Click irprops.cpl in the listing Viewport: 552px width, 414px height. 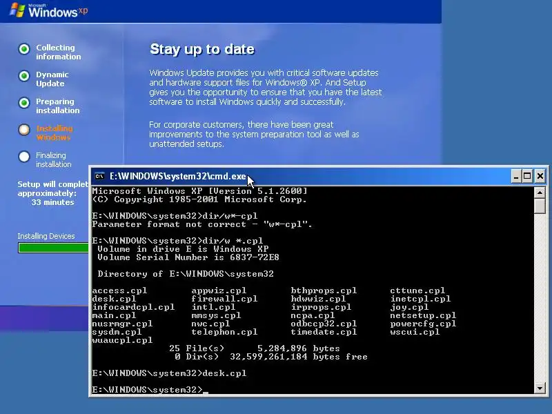coord(321,307)
